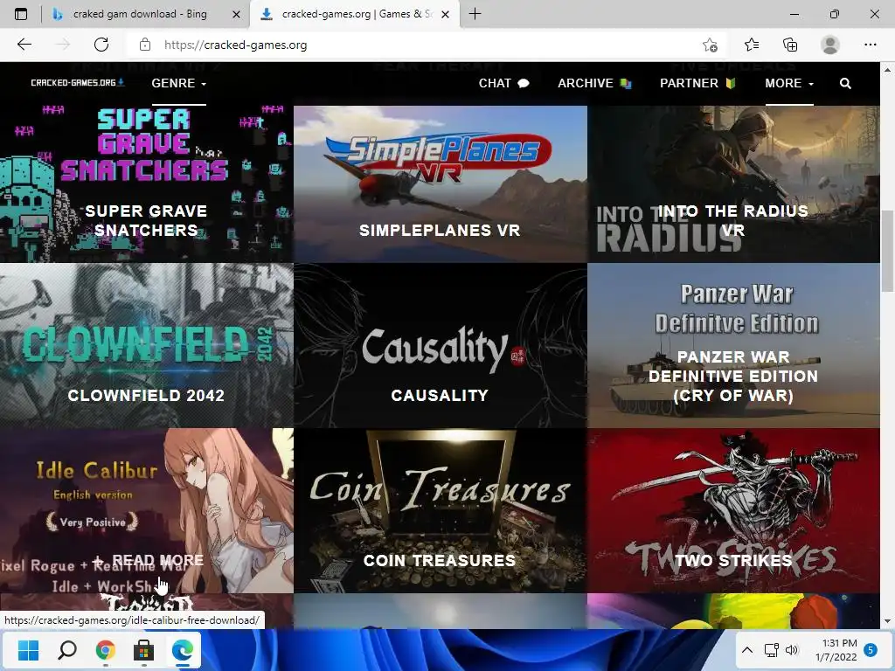The width and height of the screenshot is (895, 671).
Task: Expand the GENRE dropdown menu
Action: click(x=178, y=83)
